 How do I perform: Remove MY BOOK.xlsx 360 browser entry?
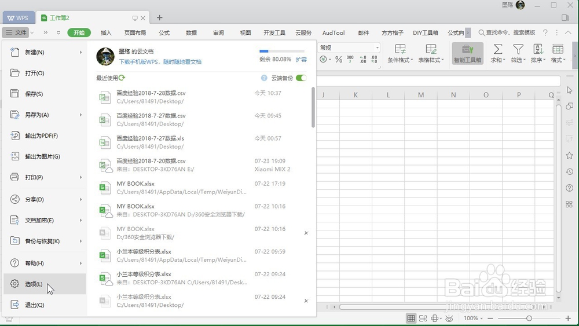coord(306,233)
